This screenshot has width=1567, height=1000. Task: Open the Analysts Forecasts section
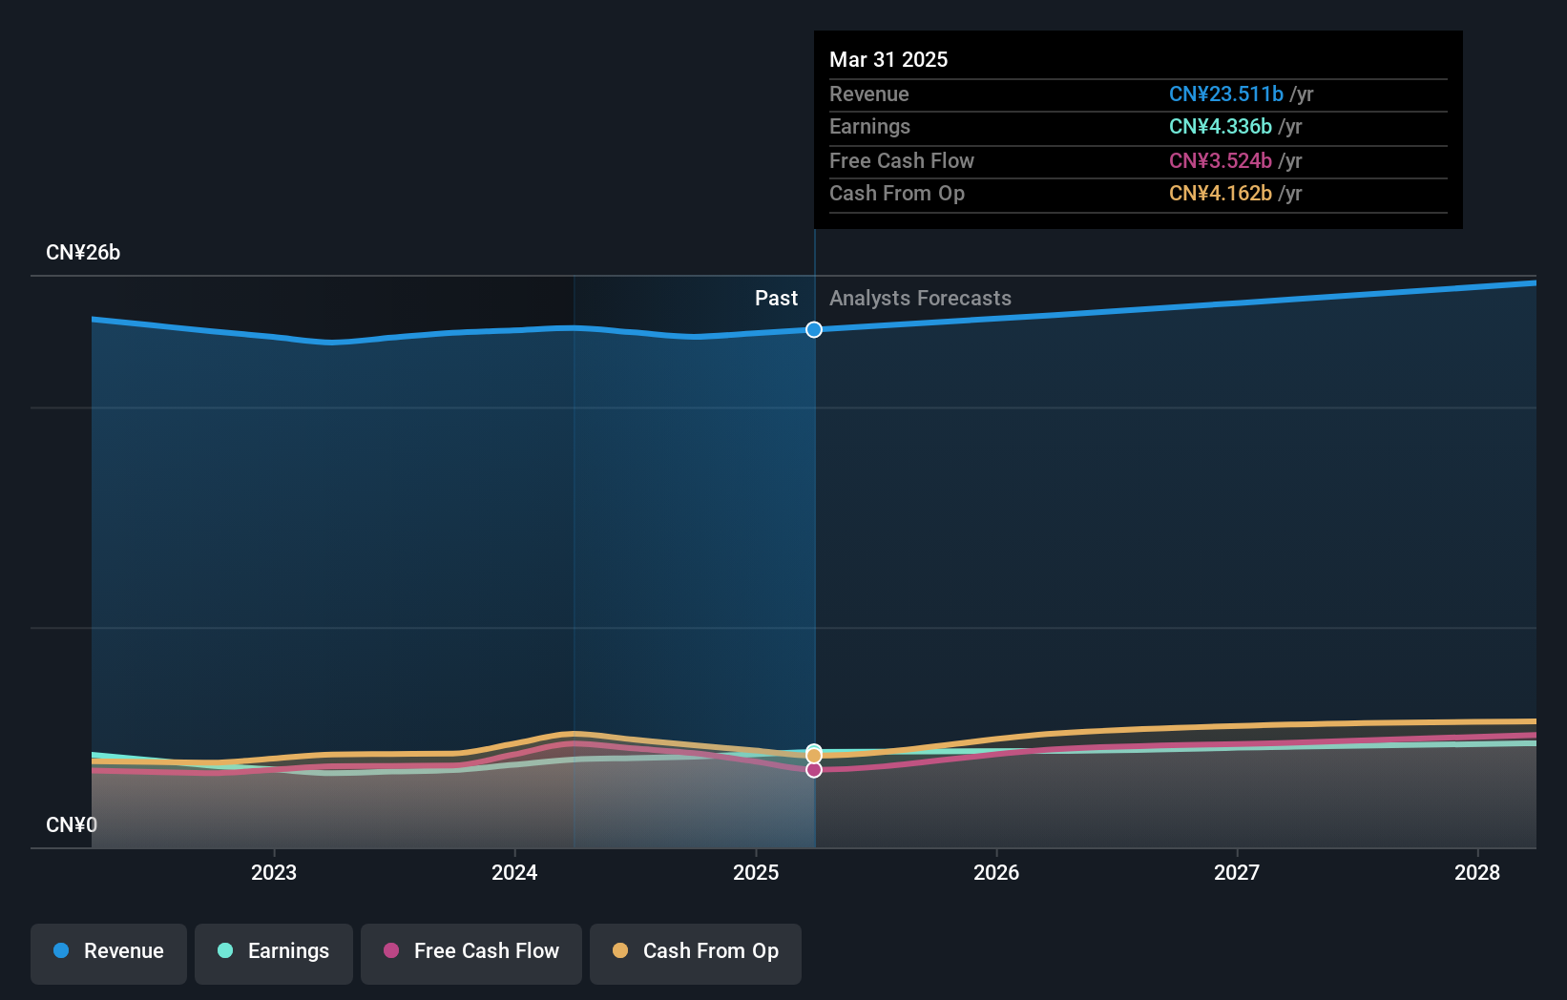919,298
